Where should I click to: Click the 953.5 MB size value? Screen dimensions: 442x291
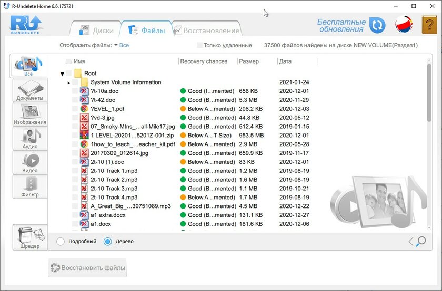(x=251, y=136)
